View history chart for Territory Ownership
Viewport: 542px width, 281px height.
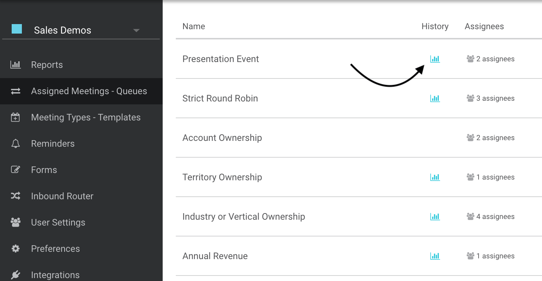[435, 177]
